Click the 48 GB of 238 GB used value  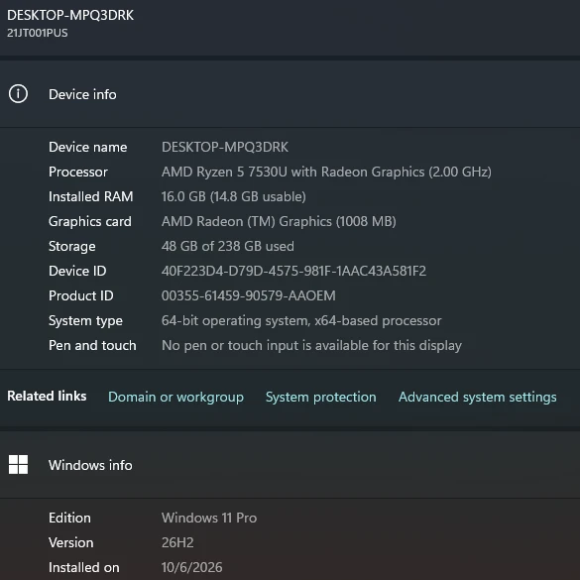click(227, 246)
